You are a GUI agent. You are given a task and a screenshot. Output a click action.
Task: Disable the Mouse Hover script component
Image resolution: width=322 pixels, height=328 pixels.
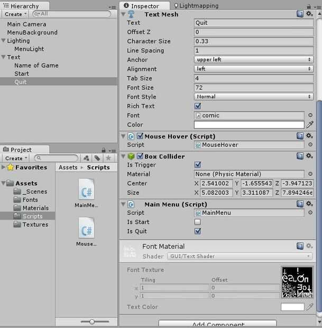[140, 136]
